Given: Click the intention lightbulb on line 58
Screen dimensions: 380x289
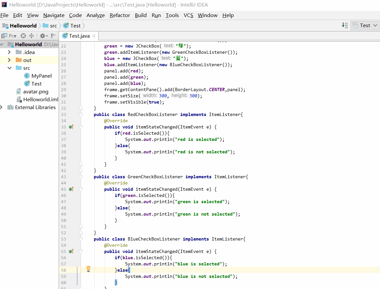Looking at the screenshot, I should click(x=88, y=269).
